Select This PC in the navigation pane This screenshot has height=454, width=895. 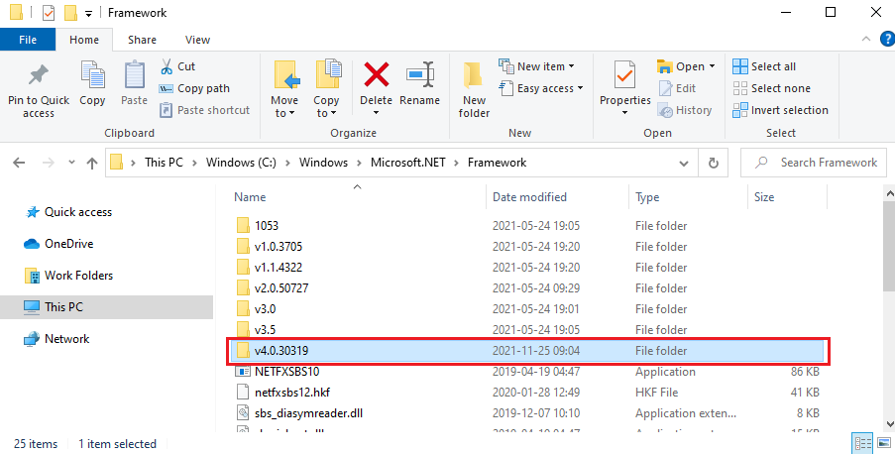click(x=63, y=307)
